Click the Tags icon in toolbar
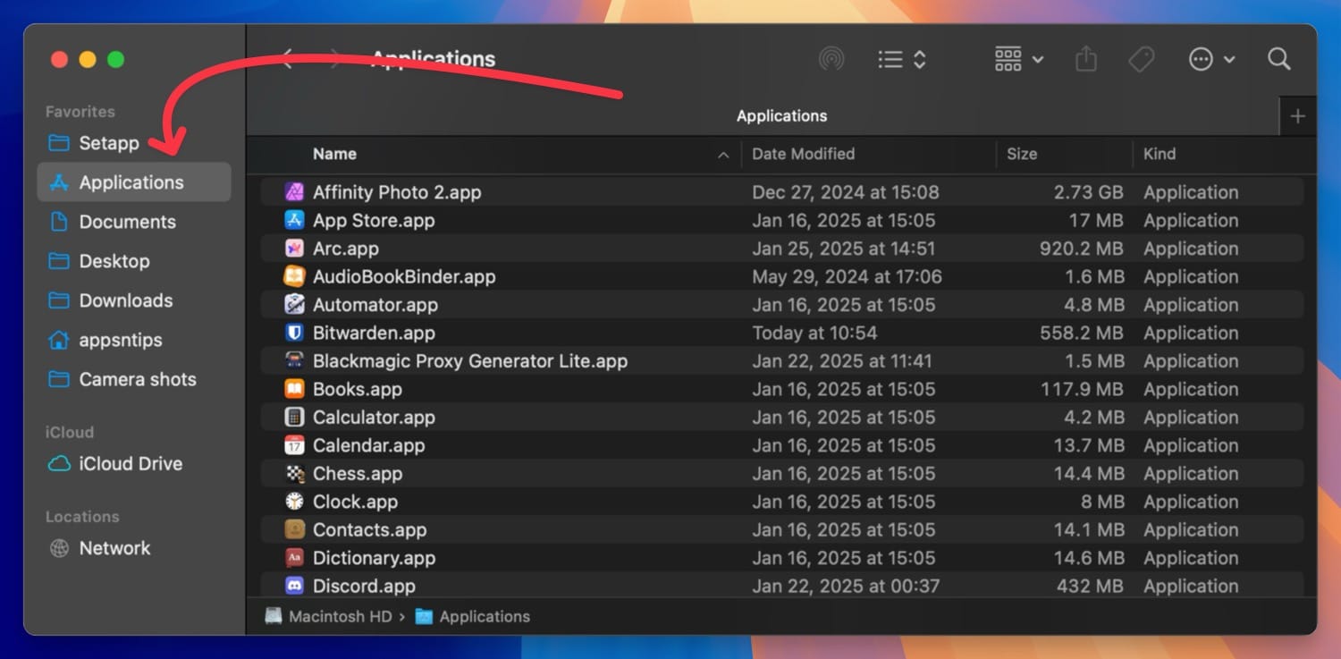Viewport: 1341px width, 659px height. [x=1141, y=60]
